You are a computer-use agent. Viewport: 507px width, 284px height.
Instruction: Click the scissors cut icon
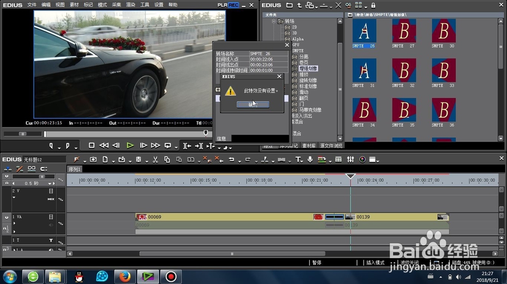(x=155, y=159)
